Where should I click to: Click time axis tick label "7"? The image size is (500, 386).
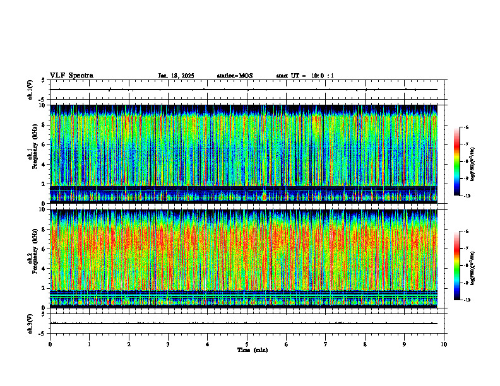click(326, 344)
